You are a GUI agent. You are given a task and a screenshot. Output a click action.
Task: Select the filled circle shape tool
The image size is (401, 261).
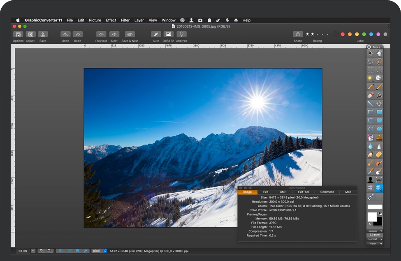pyautogui.click(x=379, y=129)
